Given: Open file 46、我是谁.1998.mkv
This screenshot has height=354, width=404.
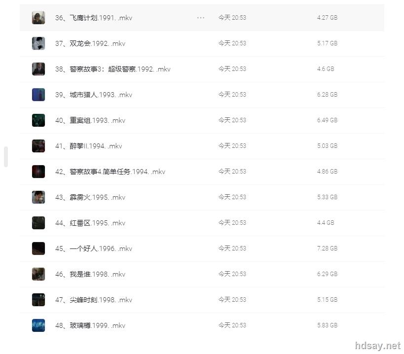Looking at the screenshot, I should [x=90, y=274].
